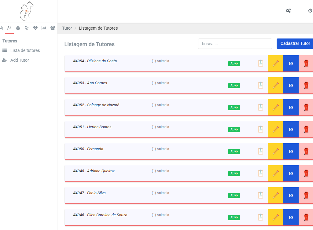Click the Tutor breadcrumb link
The width and height of the screenshot is (313, 230).
(x=67, y=28)
